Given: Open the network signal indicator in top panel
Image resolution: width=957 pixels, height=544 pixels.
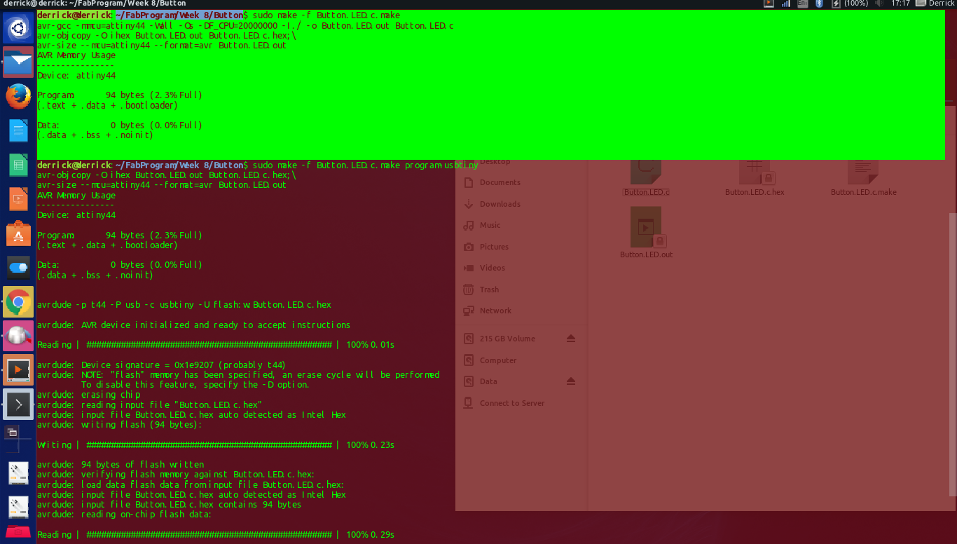Looking at the screenshot, I should (x=786, y=4).
